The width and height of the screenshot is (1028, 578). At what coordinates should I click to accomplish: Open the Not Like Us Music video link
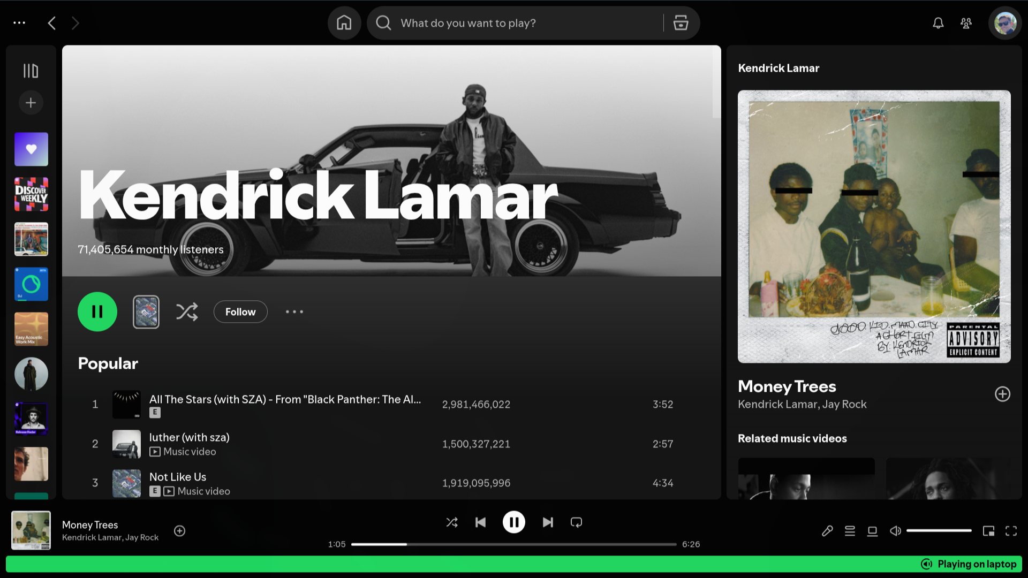(197, 491)
